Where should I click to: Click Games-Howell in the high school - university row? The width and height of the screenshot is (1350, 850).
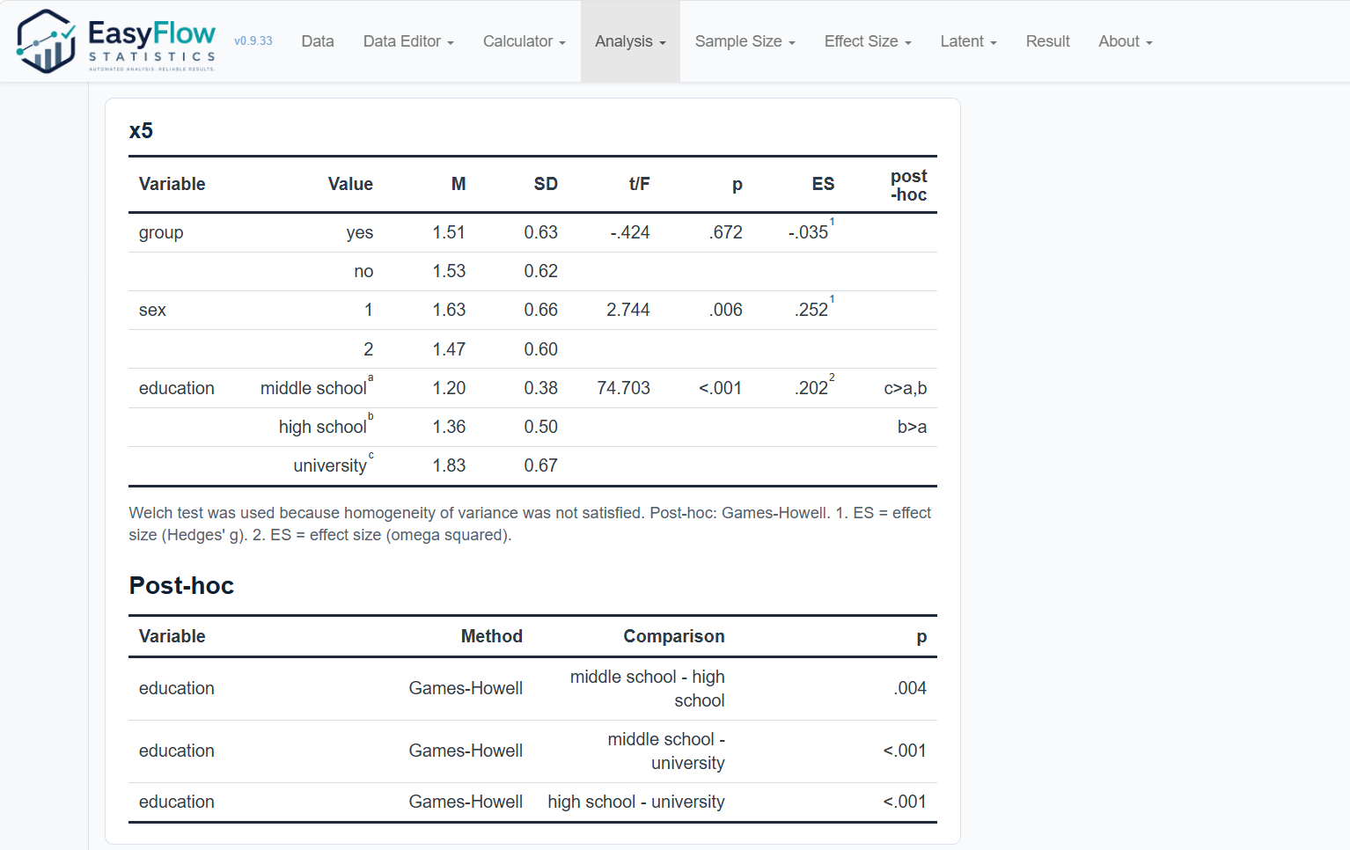tap(466, 802)
